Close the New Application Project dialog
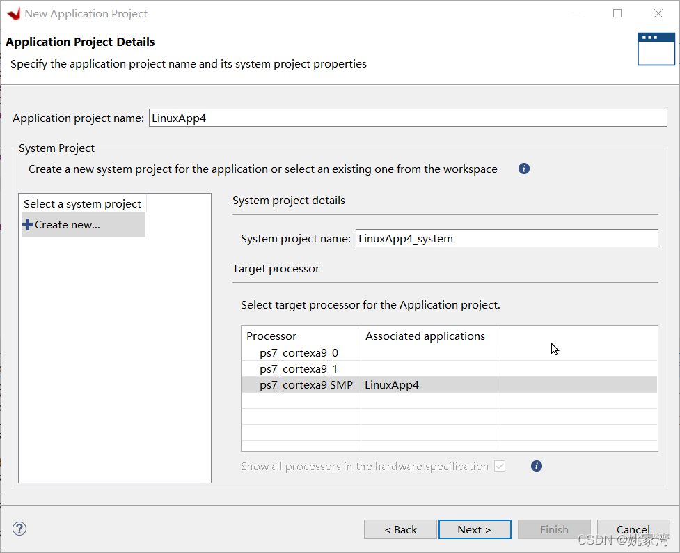The width and height of the screenshot is (680, 553). [658, 13]
